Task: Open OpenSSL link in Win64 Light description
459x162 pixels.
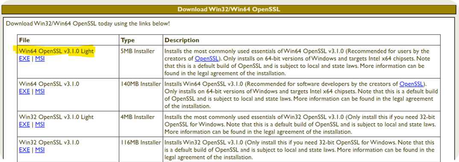Action: [x=207, y=59]
